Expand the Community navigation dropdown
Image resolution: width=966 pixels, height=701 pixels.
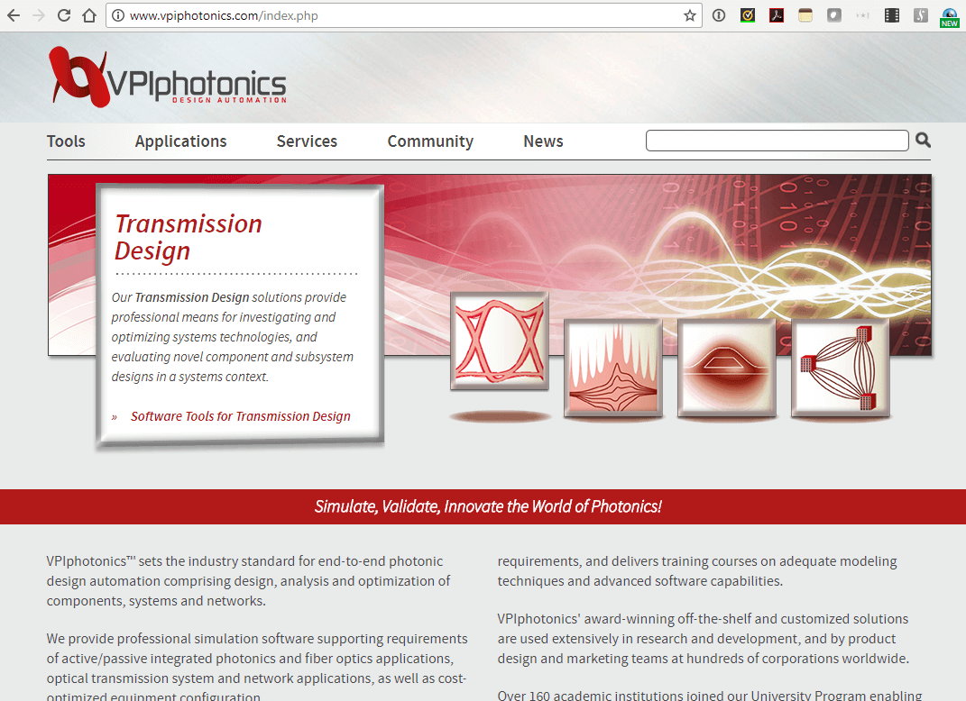click(430, 141)
